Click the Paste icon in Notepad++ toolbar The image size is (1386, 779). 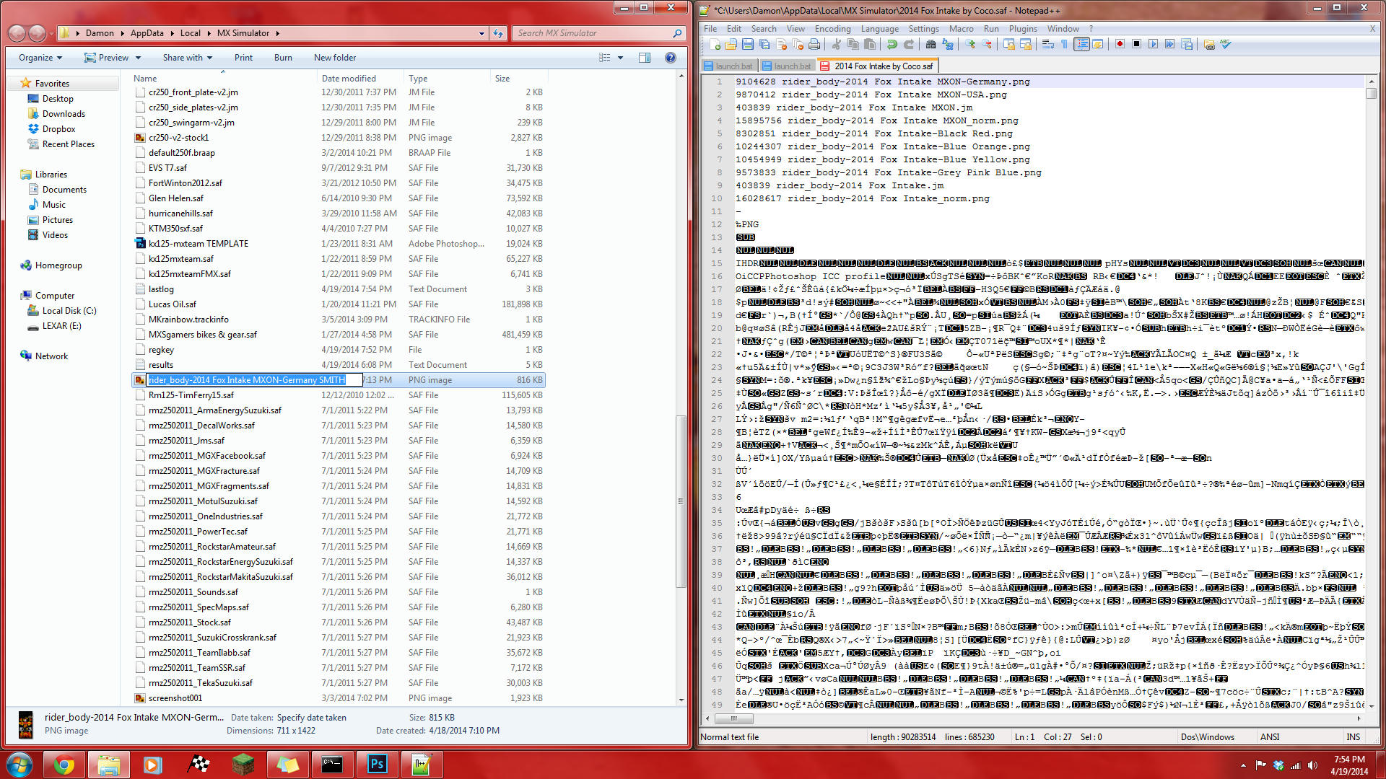pos(870,44)
